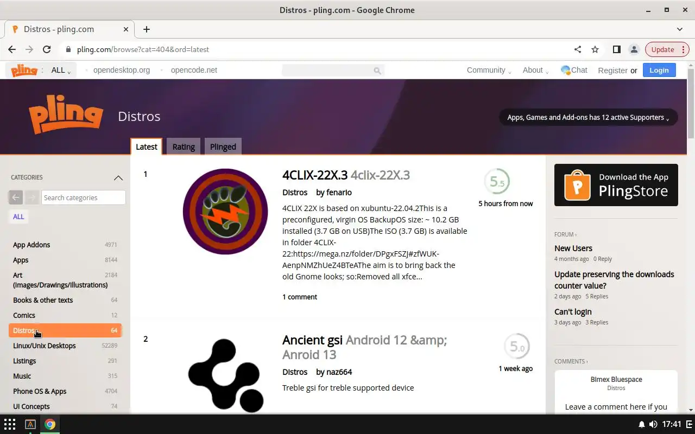695x434 pixels.
Task: Toggle the Chrome side panel icon
Action: click(x=616, y=49)
